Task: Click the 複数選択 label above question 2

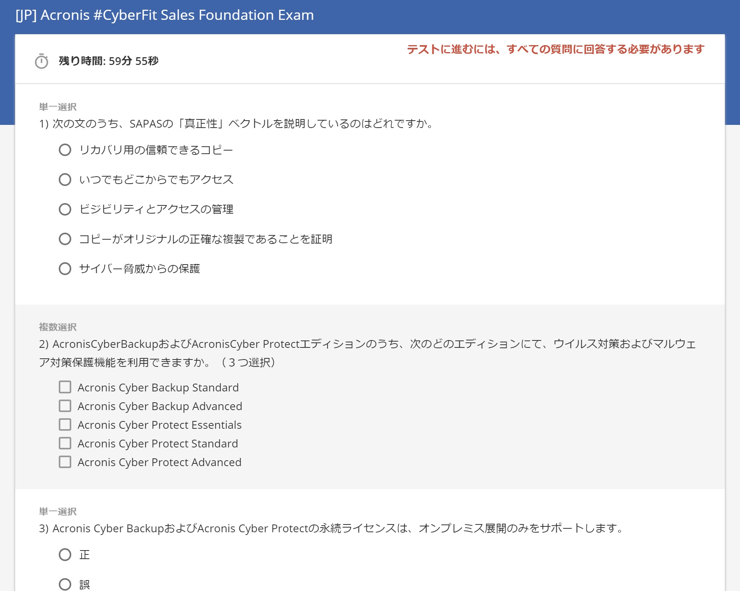Action: click(58, 327)
